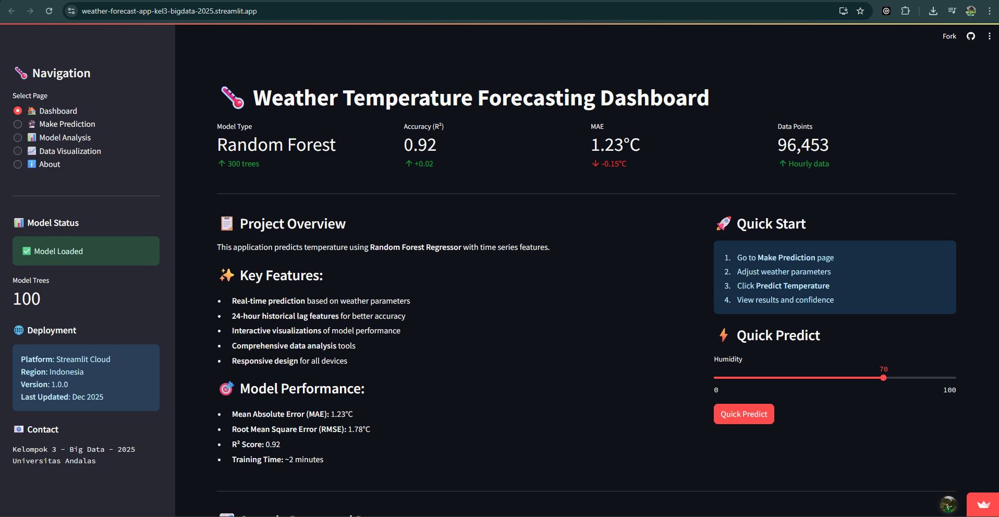The width and height of the screenshot is (999, 517).
Task: Click the clipboard icon beside Project Overview
Action: click(227, 224)
